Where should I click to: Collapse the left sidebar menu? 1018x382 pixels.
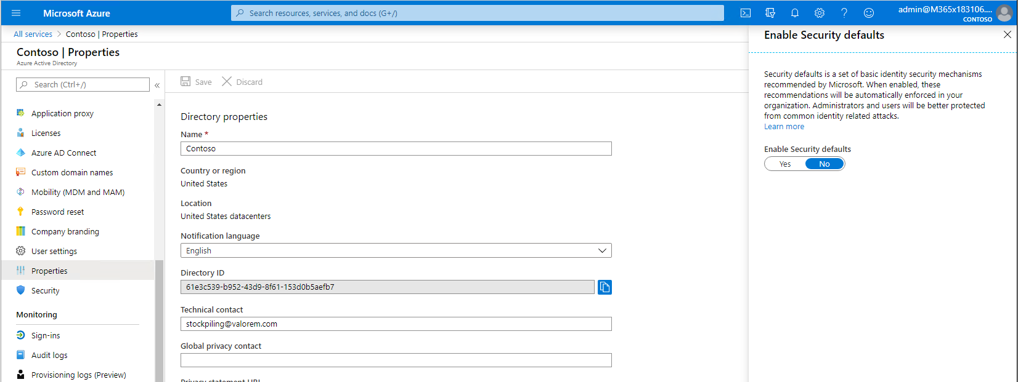pyautogui.click(x=157, y=85)
